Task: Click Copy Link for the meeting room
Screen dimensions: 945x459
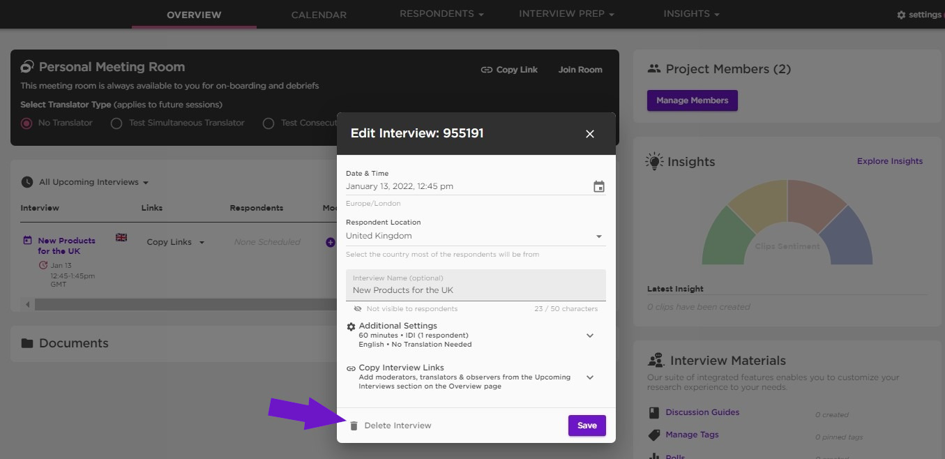Action: (x=517, y=70)
